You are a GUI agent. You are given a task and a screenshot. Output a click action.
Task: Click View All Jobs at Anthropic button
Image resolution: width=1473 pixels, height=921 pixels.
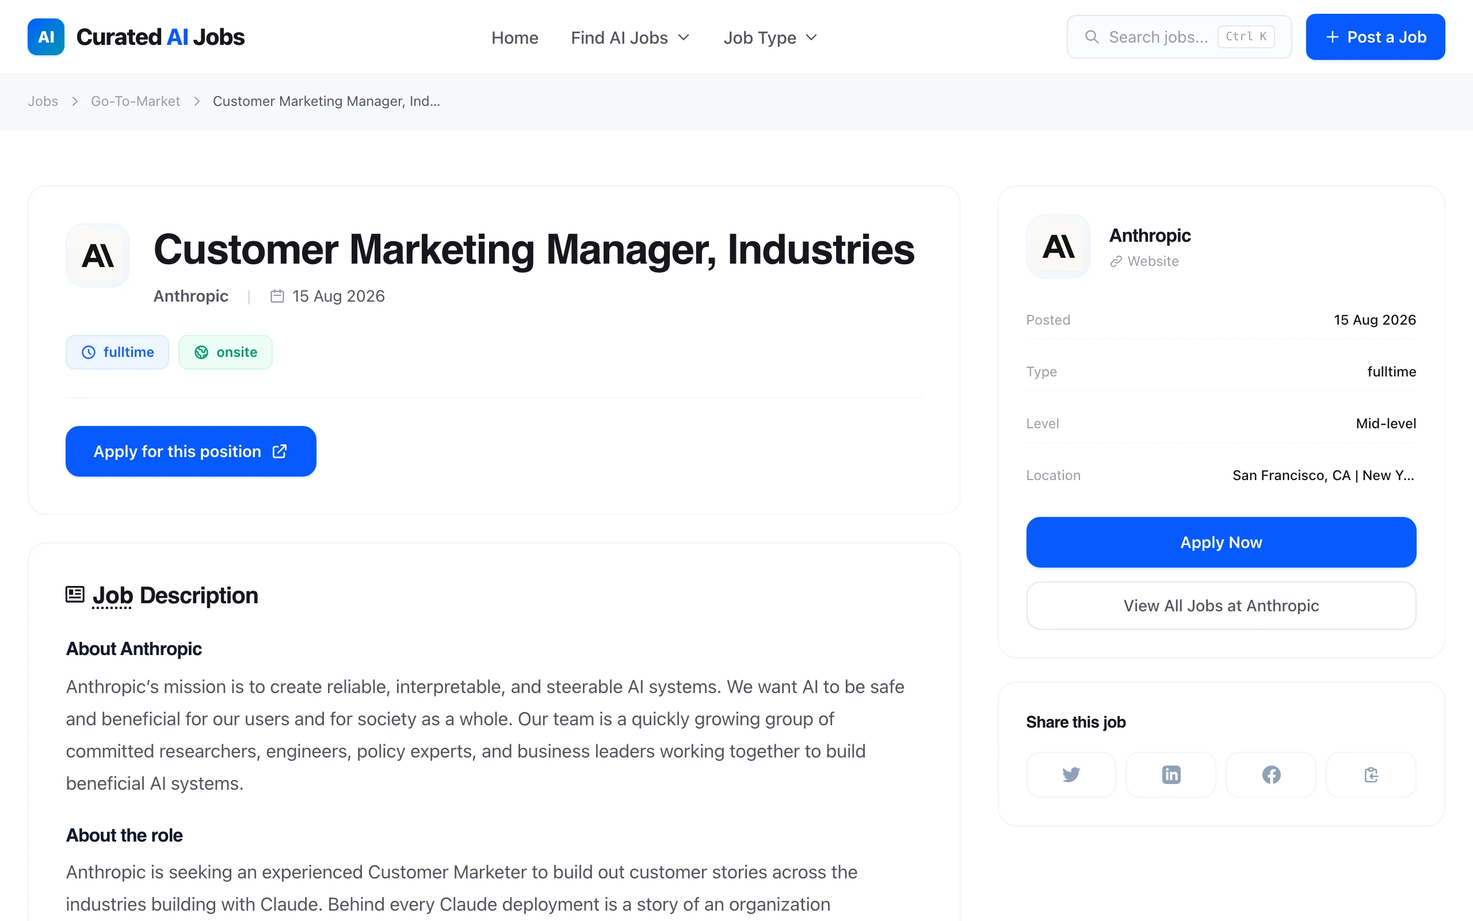pos(1221,606)
